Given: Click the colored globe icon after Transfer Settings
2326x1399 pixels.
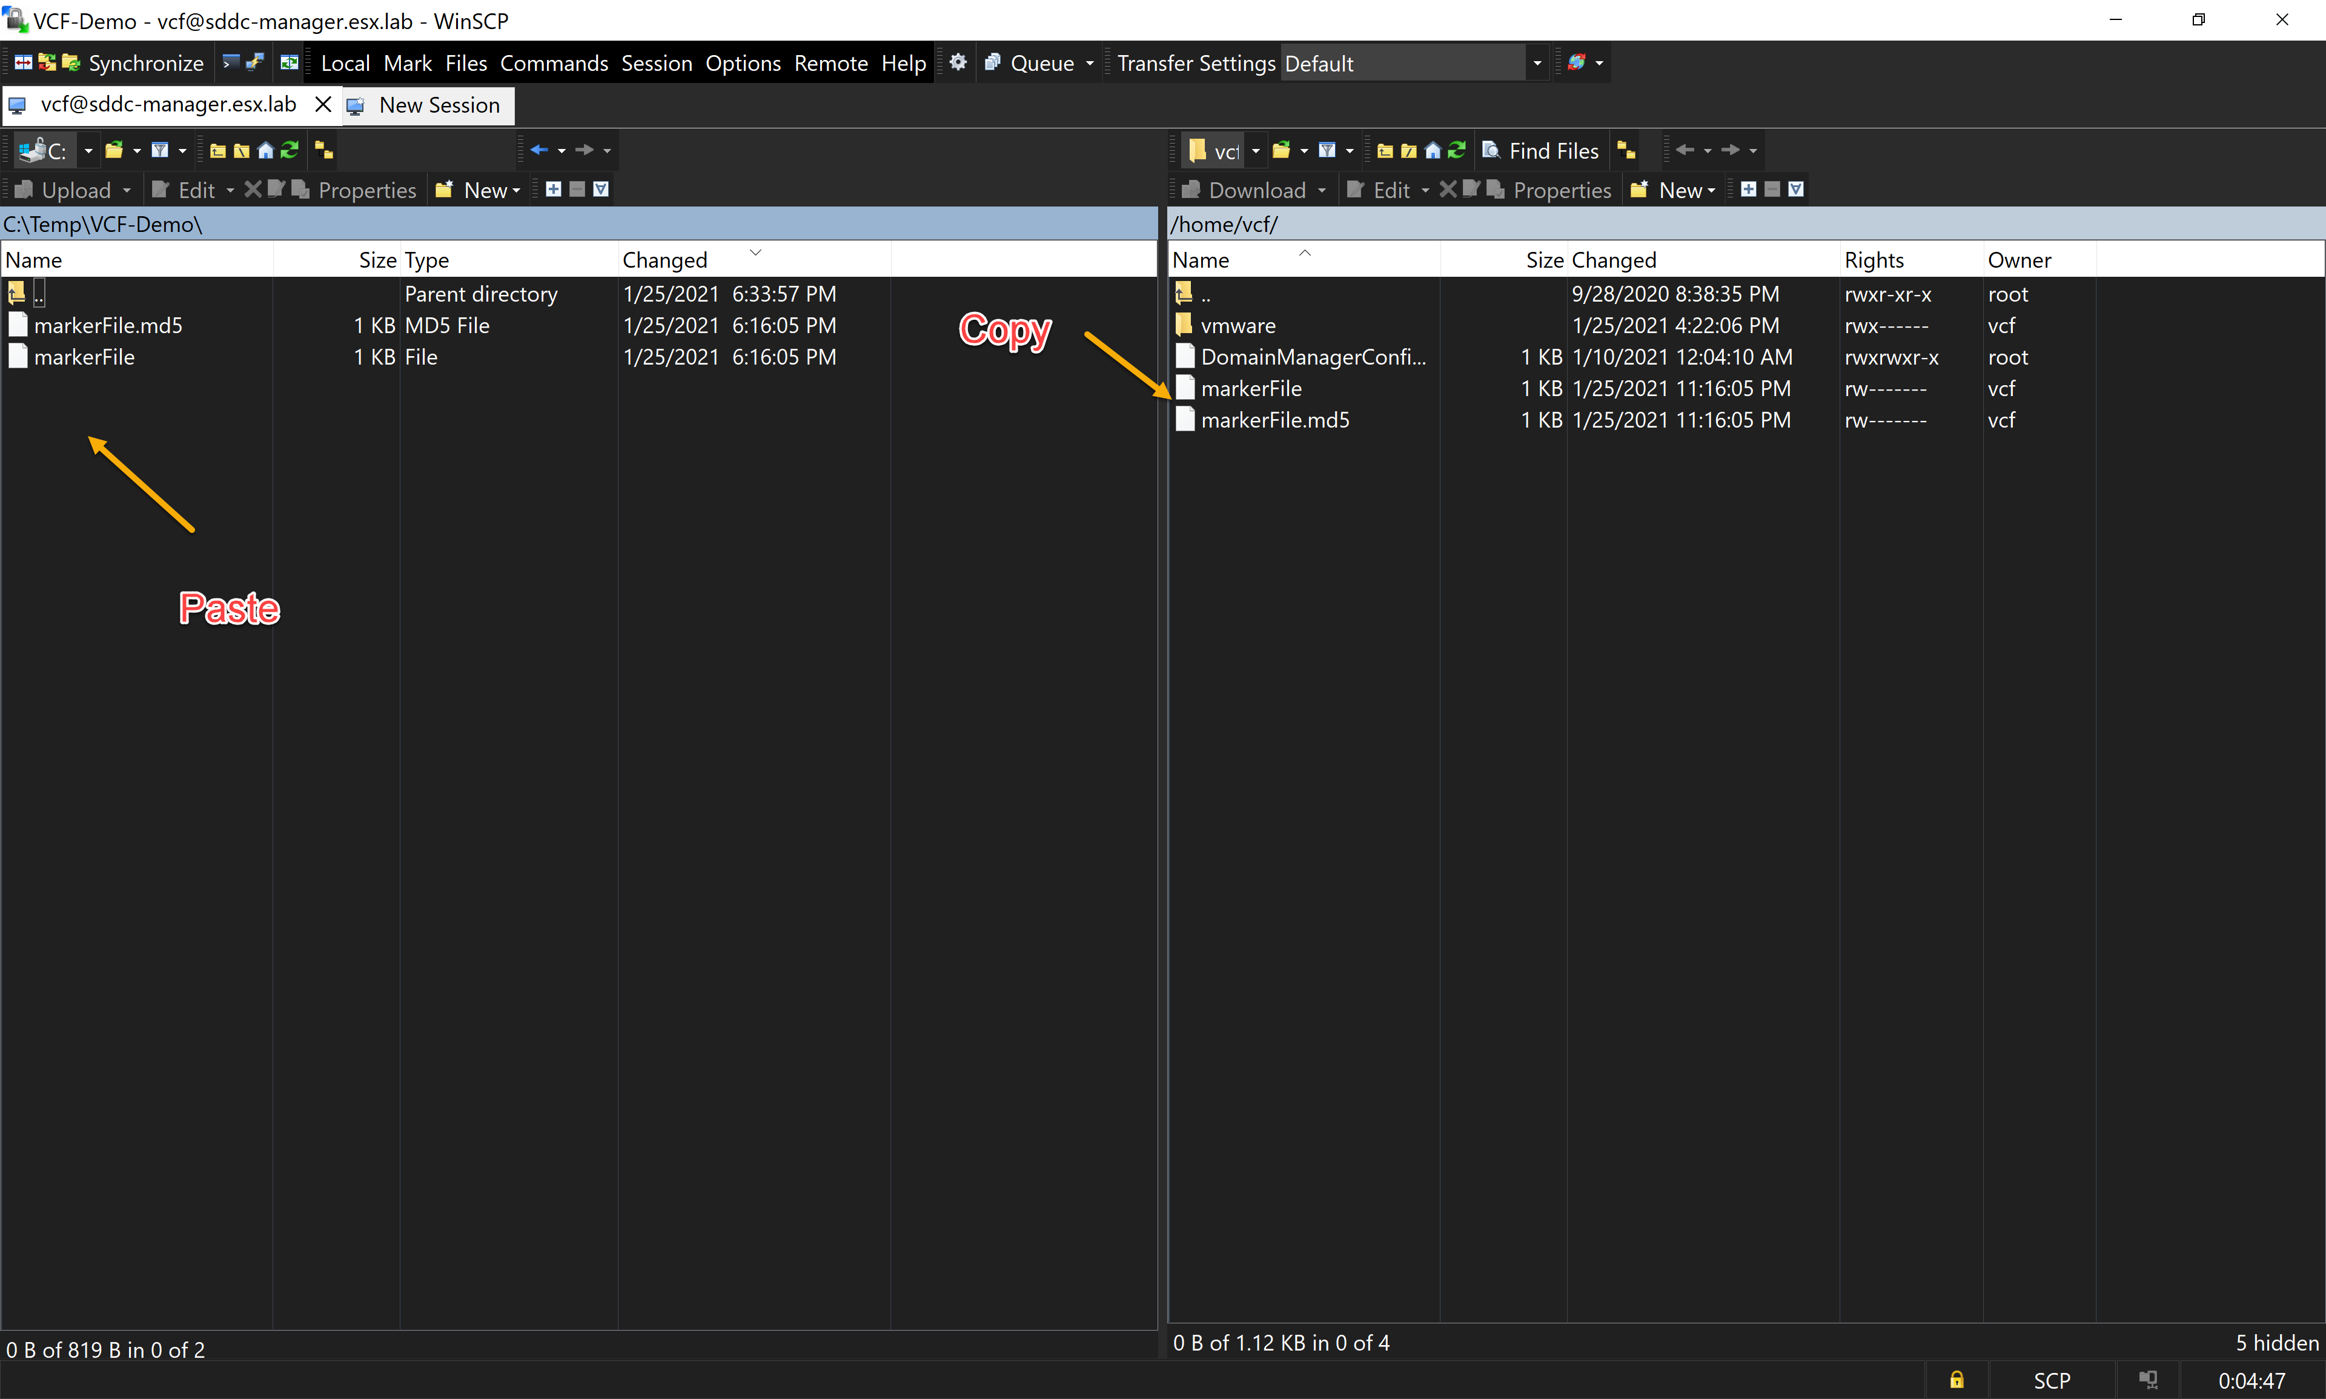Looking at the screenshot, I should [1577, 63].
